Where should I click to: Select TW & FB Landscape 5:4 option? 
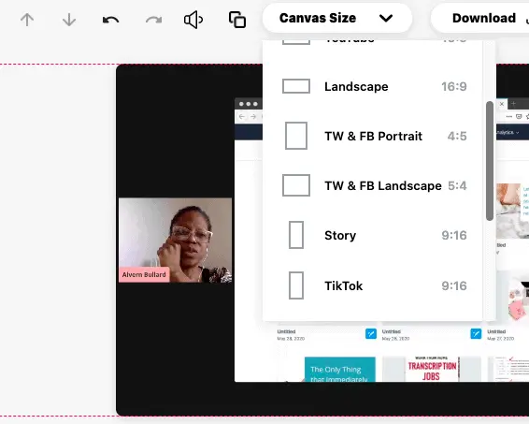[374, 185]
